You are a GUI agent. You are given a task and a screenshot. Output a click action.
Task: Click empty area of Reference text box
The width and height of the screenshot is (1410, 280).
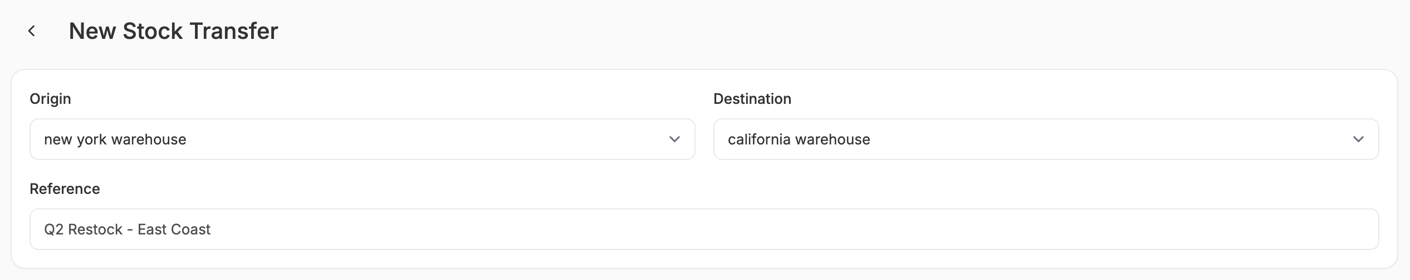coord(780,229)
